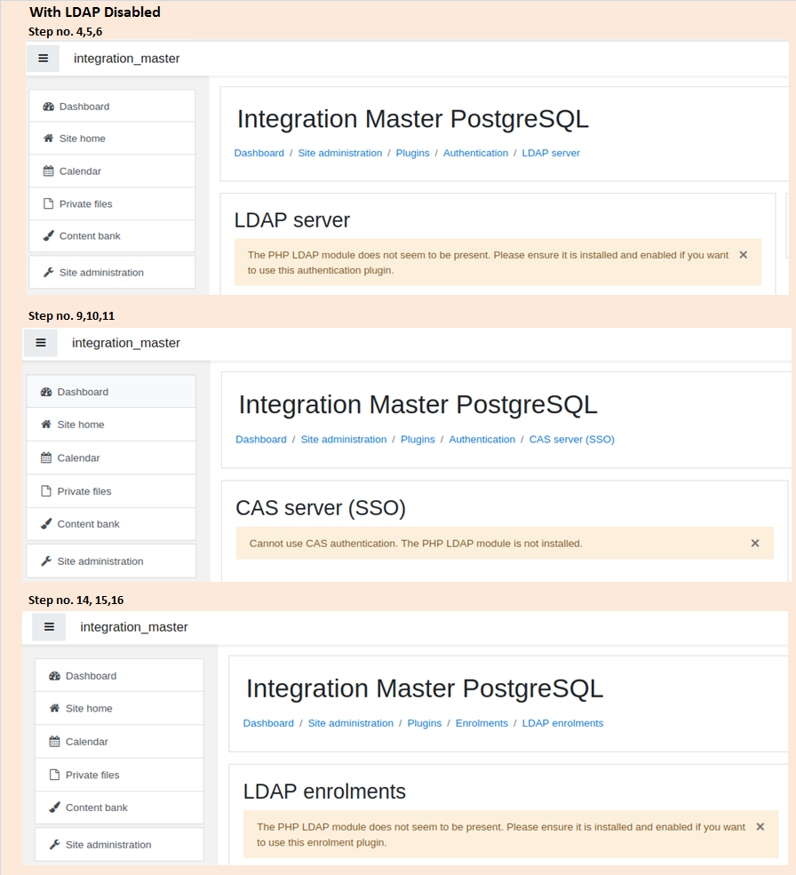Click Dashboard breadcrumb in LDAP enrolments page
Image resolution: width=796 pixels, height=875 pixels.
268,723
